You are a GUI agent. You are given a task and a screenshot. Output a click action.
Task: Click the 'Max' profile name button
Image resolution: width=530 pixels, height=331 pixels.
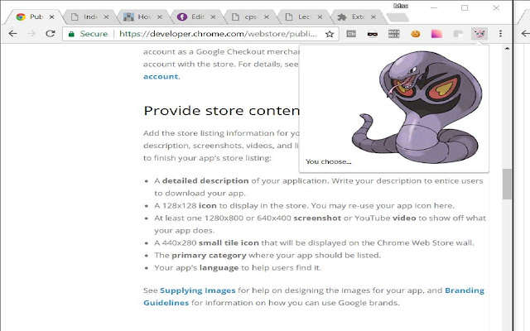pos(401,6)
